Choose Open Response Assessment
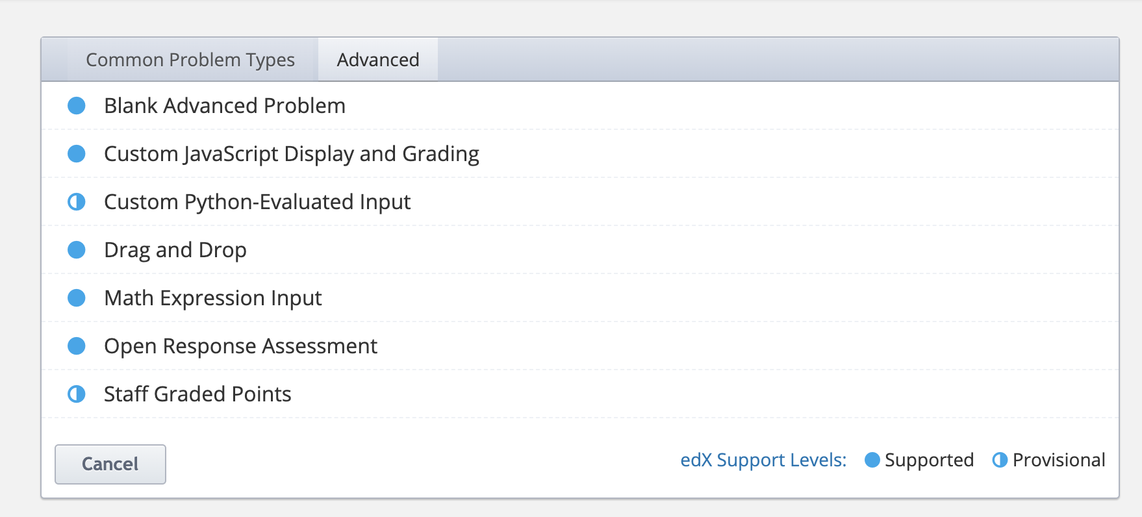 coord(579,346)
